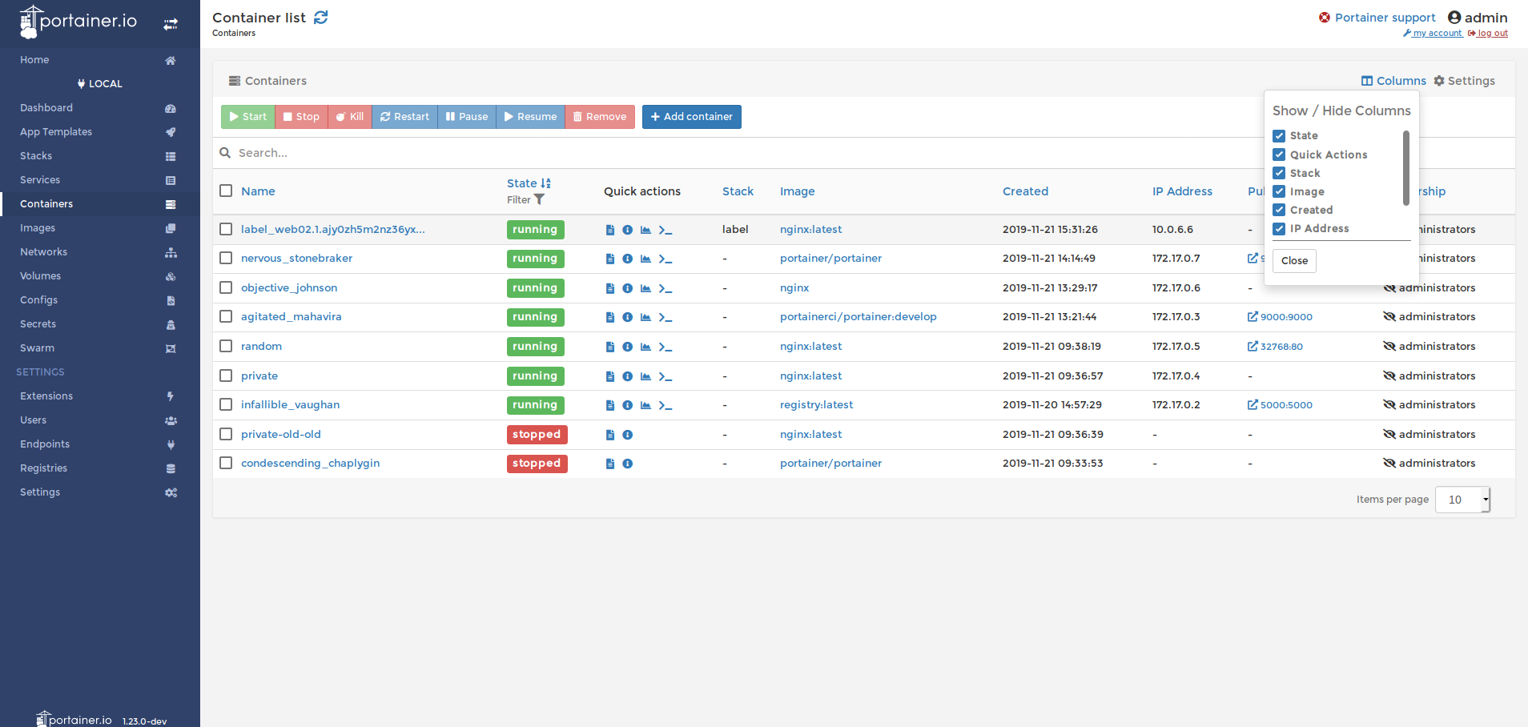Click the Home house icon in sidebar
This screenshot has width=1528, height=727.
171,60
